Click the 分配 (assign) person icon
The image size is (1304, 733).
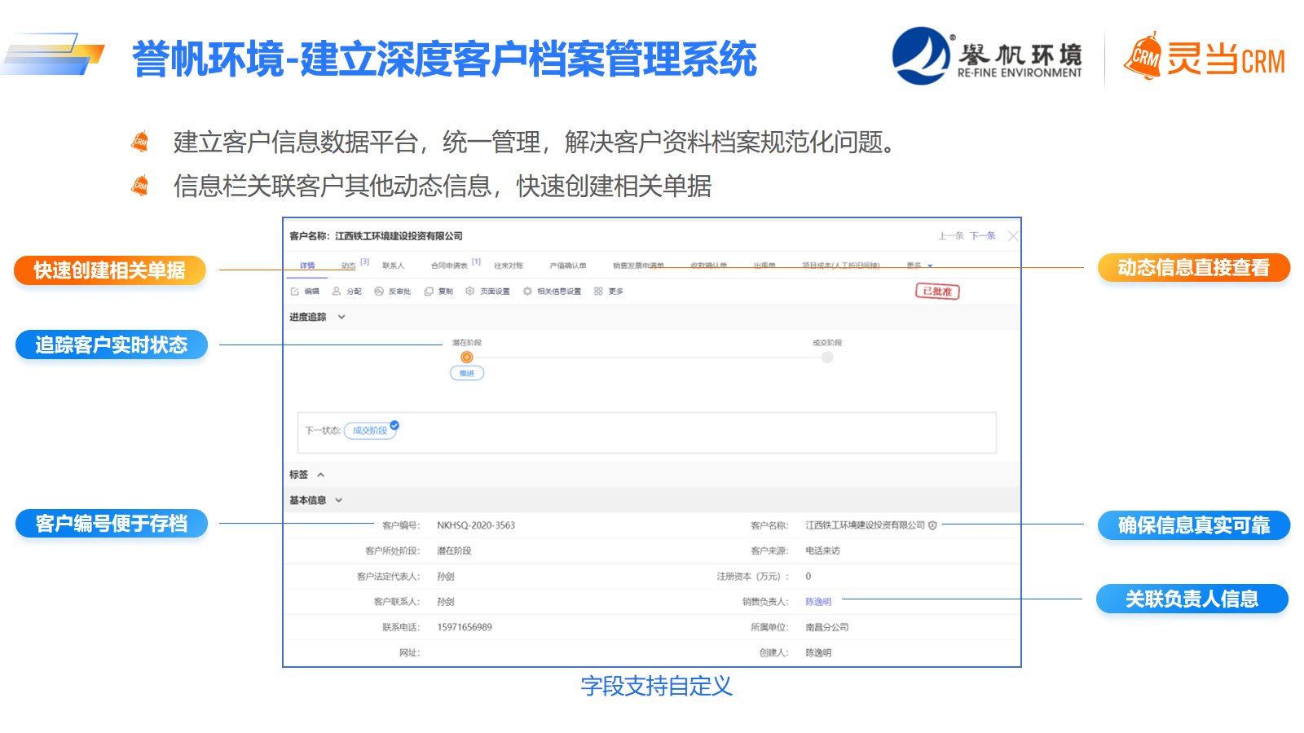(x=337, y=292)
